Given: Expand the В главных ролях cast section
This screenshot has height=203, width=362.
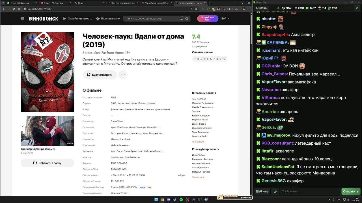Looking at the screenshot, I should [x=204, y=93].
